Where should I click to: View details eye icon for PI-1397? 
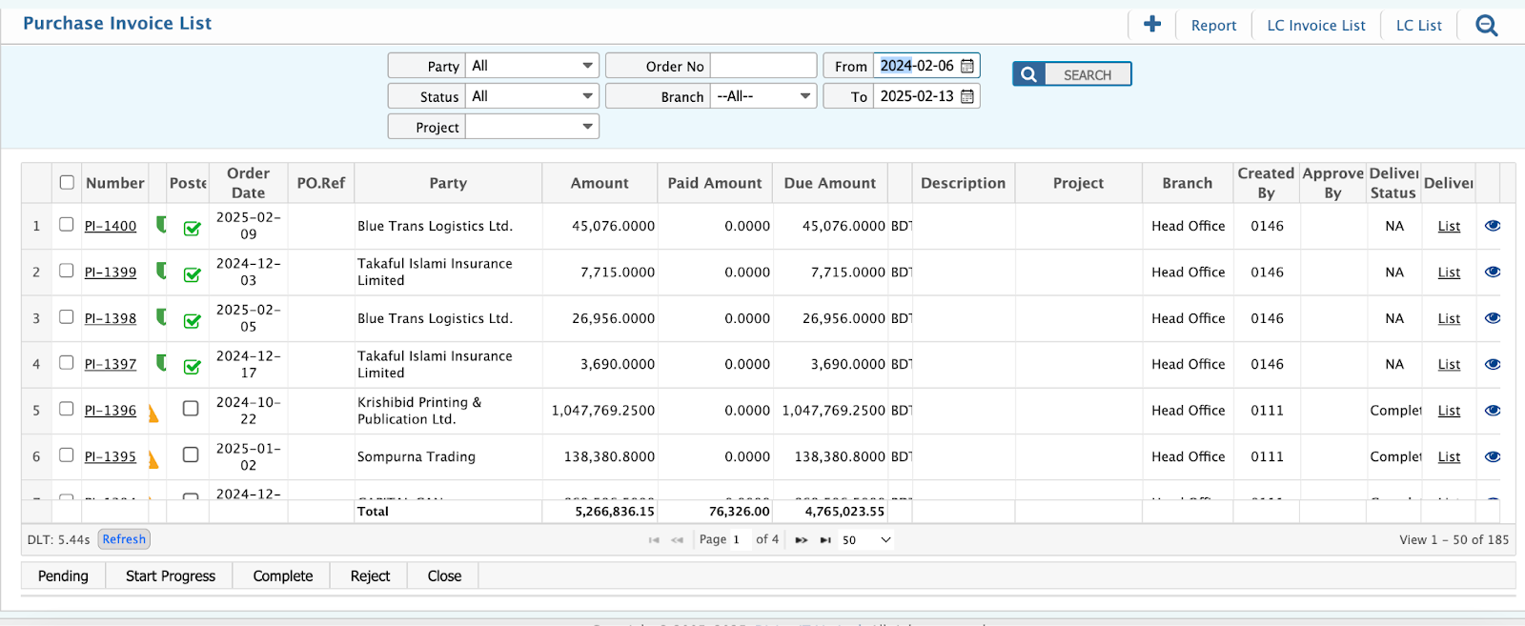pyautogui.click(x=1493, y=364)
